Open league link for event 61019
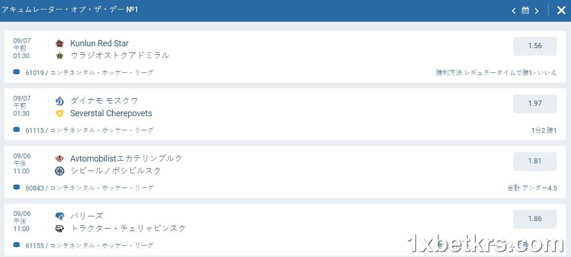Screen dimensions: 571x257 coord(102,73)
